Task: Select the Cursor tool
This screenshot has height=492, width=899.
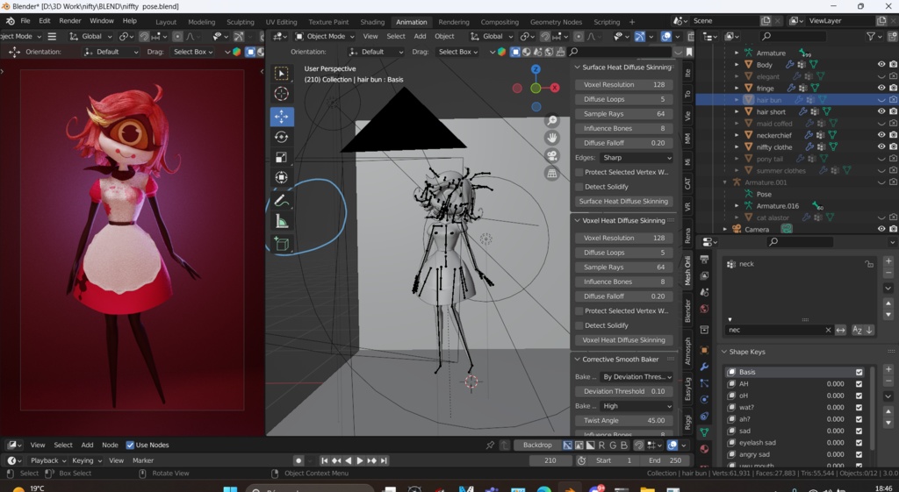Action: point(282,94)
